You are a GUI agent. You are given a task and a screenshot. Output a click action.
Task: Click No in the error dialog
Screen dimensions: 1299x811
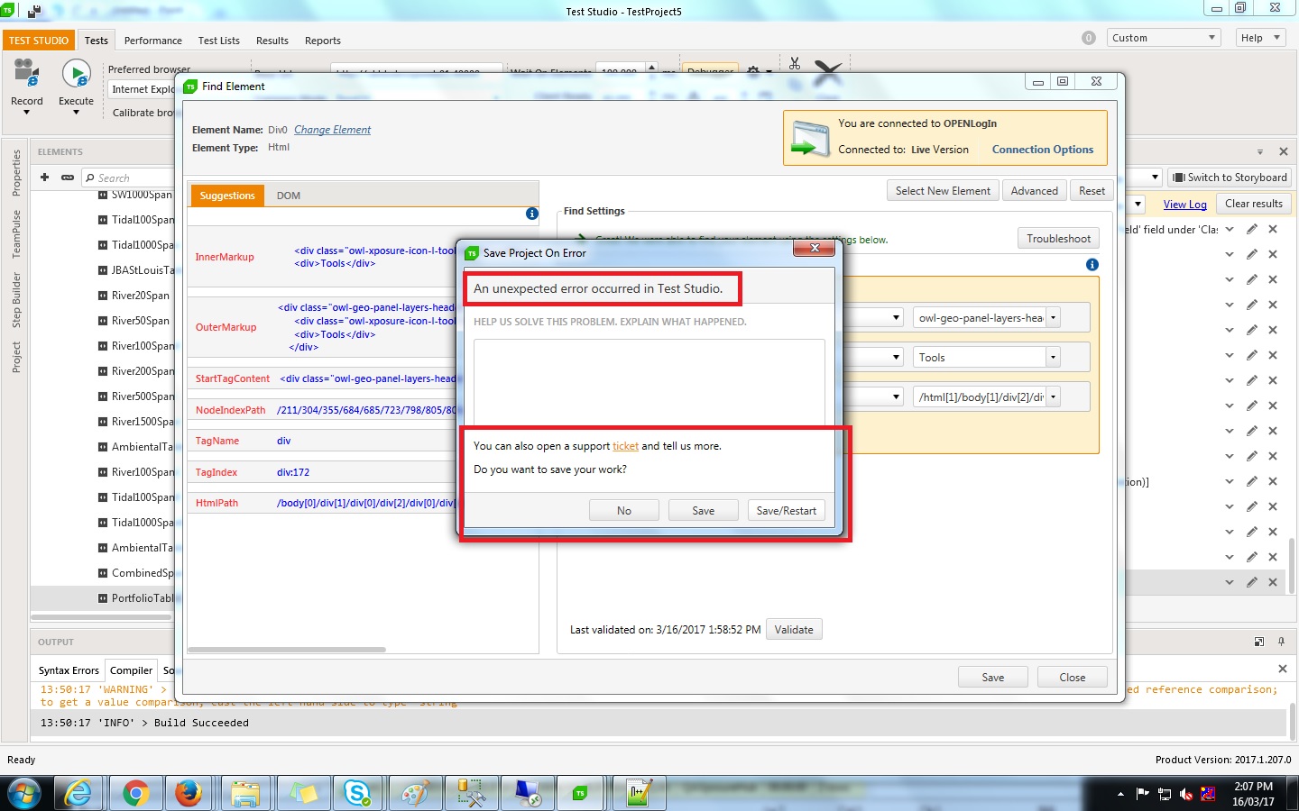(x=623, y=511)
